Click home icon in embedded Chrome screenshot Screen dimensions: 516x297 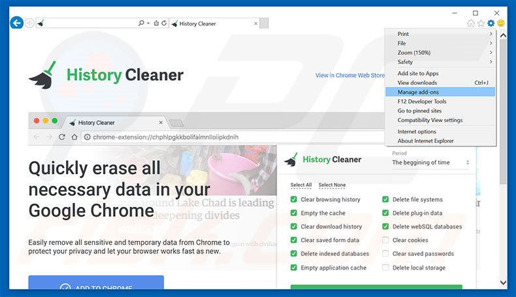click(x=74, y=137)
